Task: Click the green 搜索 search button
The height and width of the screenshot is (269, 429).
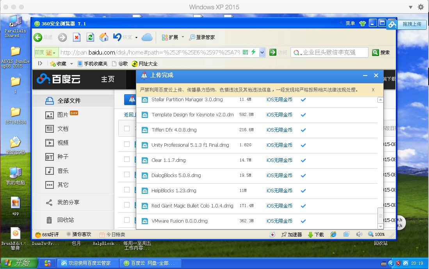Action: pyautogui.click(x=381, y=53)
